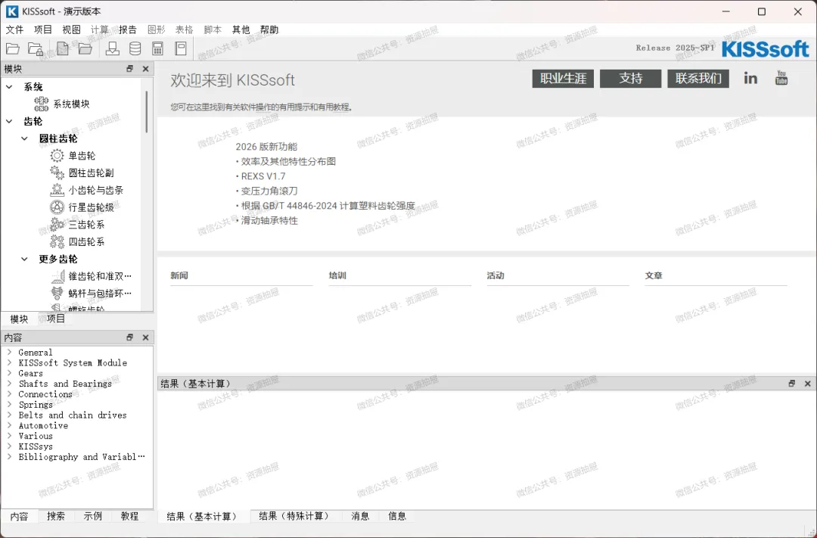Click the calculator toolbar icon
817x538 pixels.
pos(157,48)
